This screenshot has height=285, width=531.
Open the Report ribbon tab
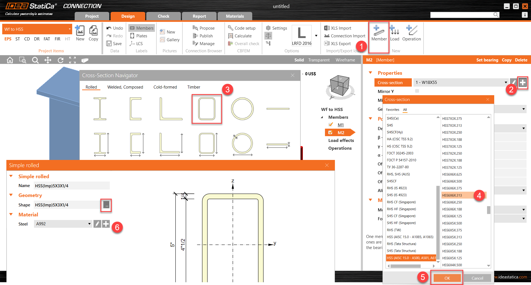(x=199, y=16)
